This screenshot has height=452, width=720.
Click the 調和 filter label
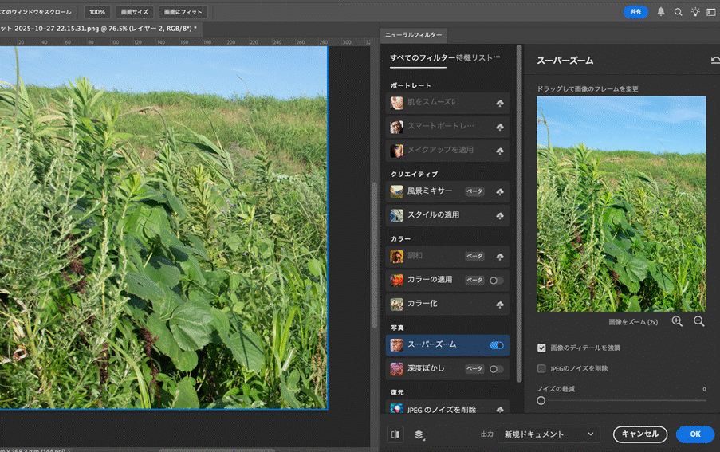415,256
